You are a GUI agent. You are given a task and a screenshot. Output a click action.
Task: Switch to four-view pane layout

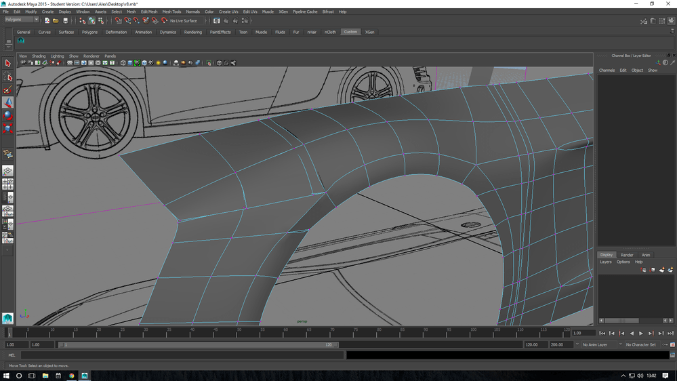pos(7,183)
